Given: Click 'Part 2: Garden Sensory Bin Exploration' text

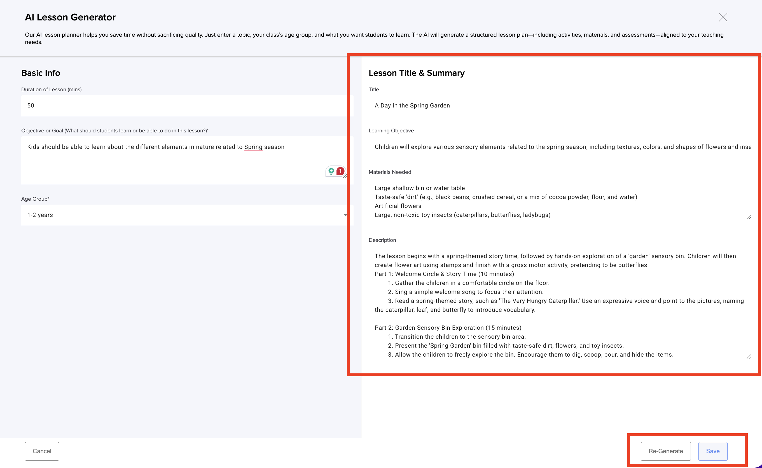Looking at the screenshot, I should (x=448, y=327).
